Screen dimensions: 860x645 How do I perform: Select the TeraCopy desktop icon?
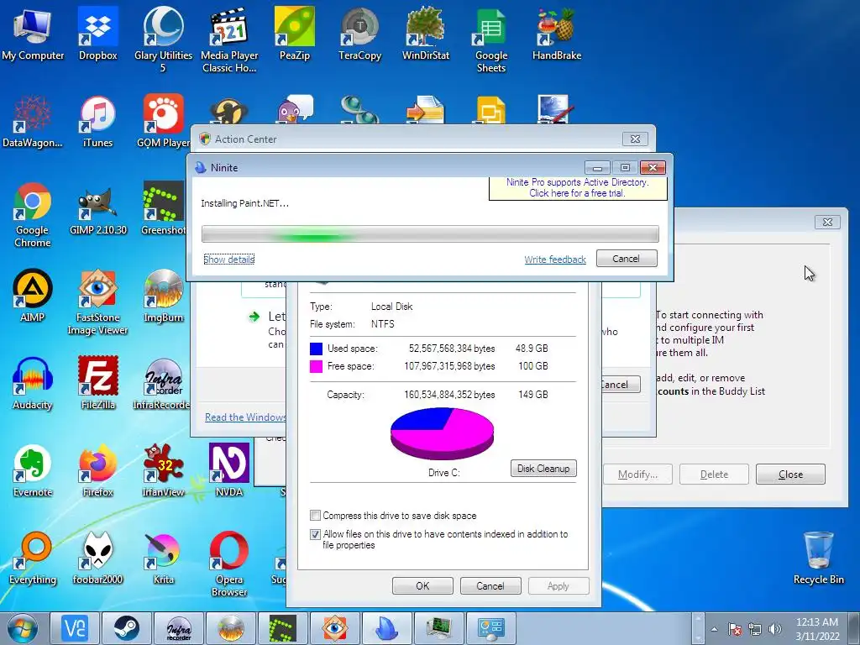(x=359, y=34)
